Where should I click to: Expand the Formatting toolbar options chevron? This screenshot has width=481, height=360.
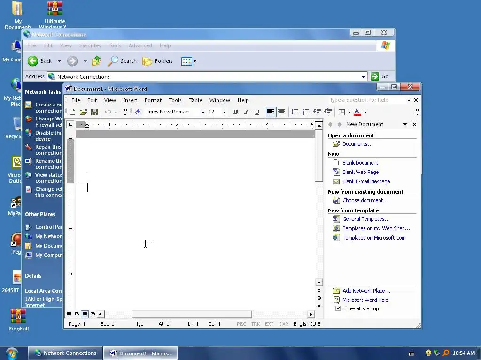[417, 112]
